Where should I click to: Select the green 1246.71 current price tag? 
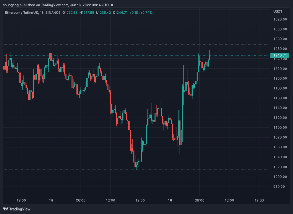pos(279,56)
